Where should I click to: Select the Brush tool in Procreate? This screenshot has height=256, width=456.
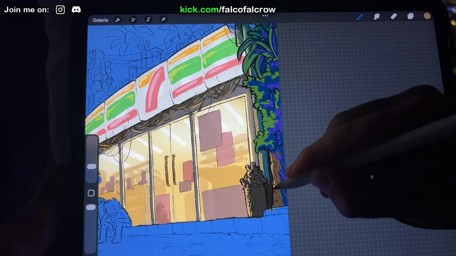pyautogui.click(x=359, y=17)
